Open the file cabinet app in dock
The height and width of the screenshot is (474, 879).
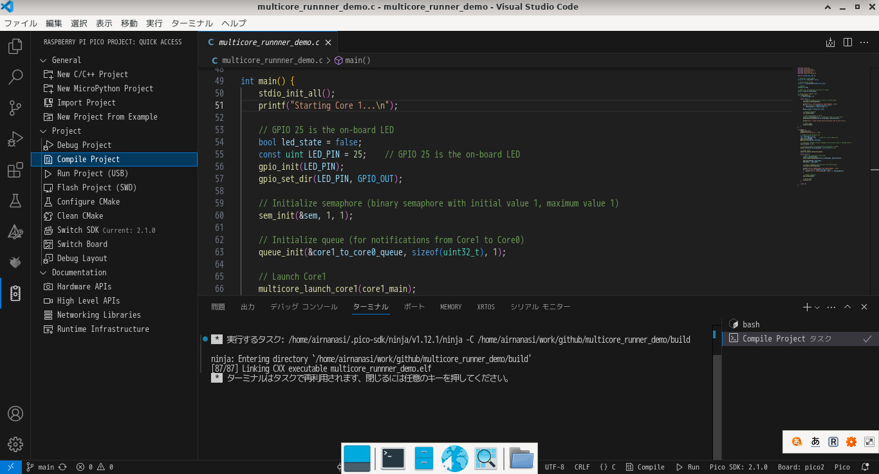point(423,458)
